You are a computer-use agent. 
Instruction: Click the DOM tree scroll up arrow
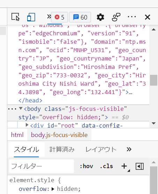[x=153, y=29]
